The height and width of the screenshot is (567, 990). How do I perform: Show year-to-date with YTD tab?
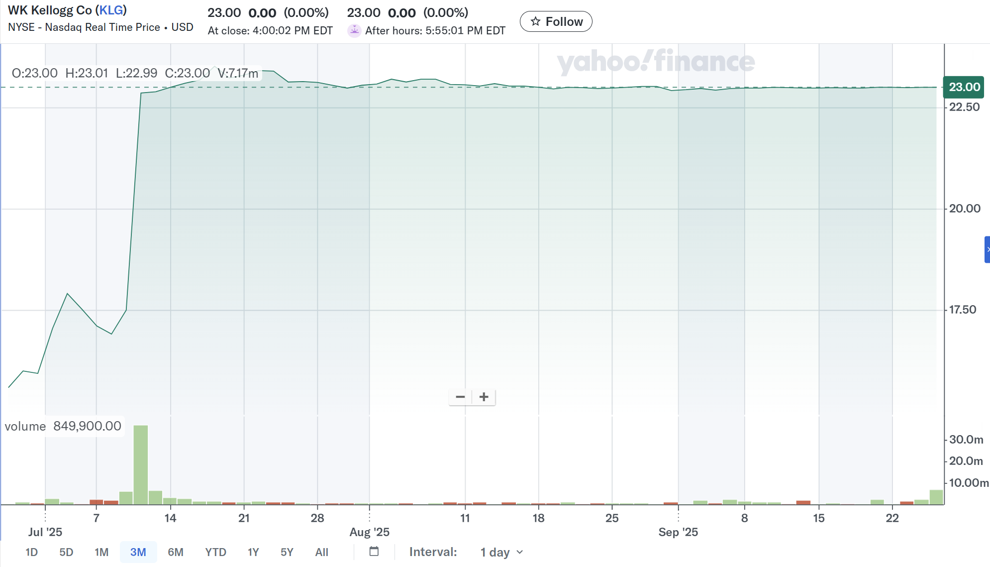215,552
